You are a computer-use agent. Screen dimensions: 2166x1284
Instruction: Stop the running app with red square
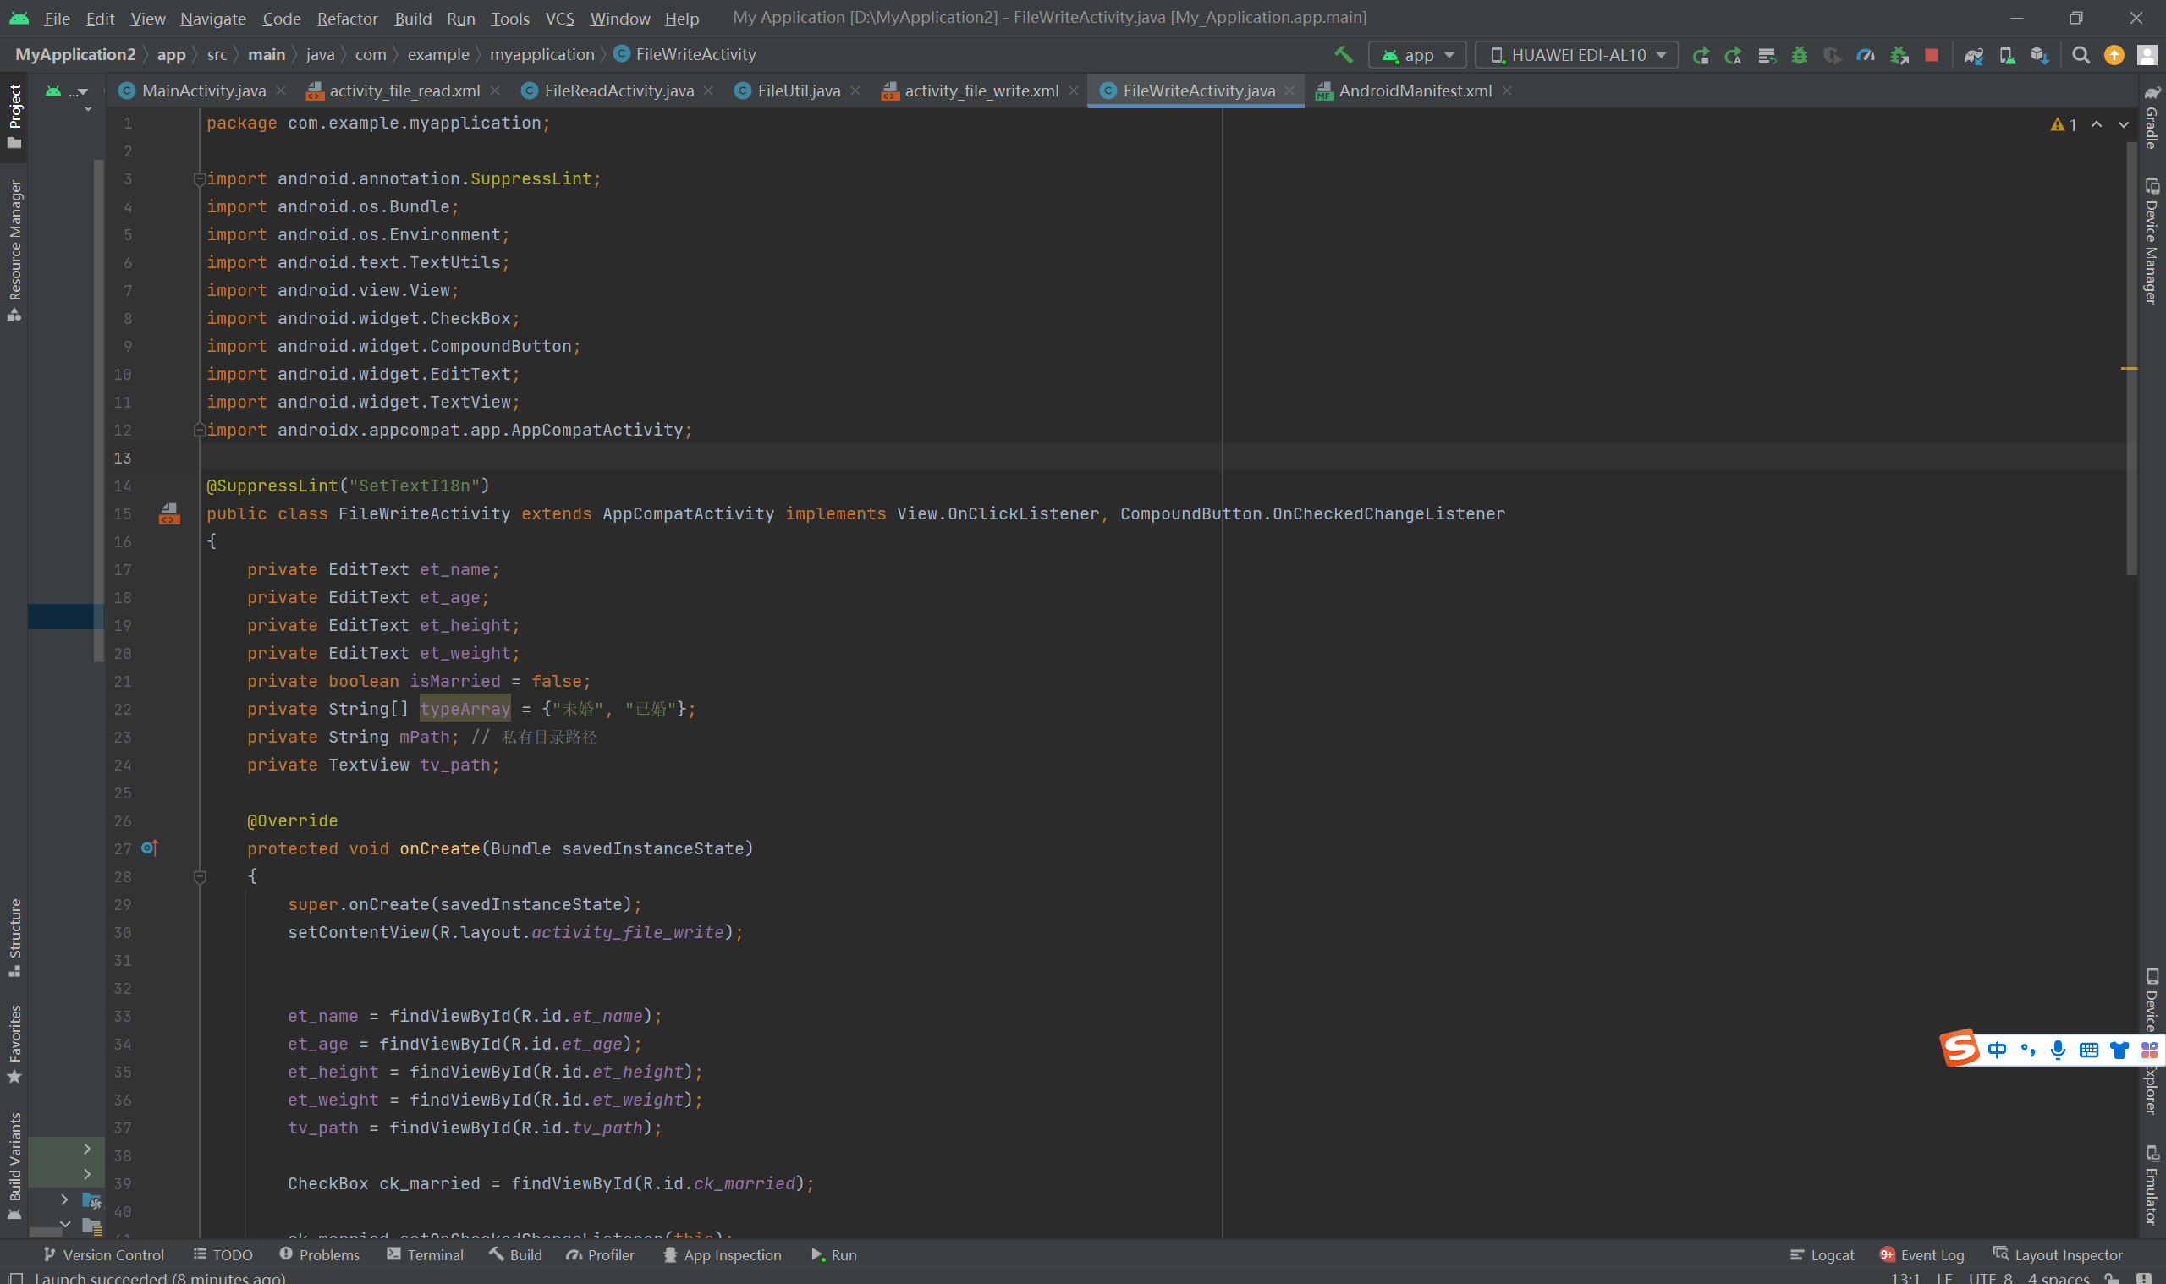click(1932, 54)
